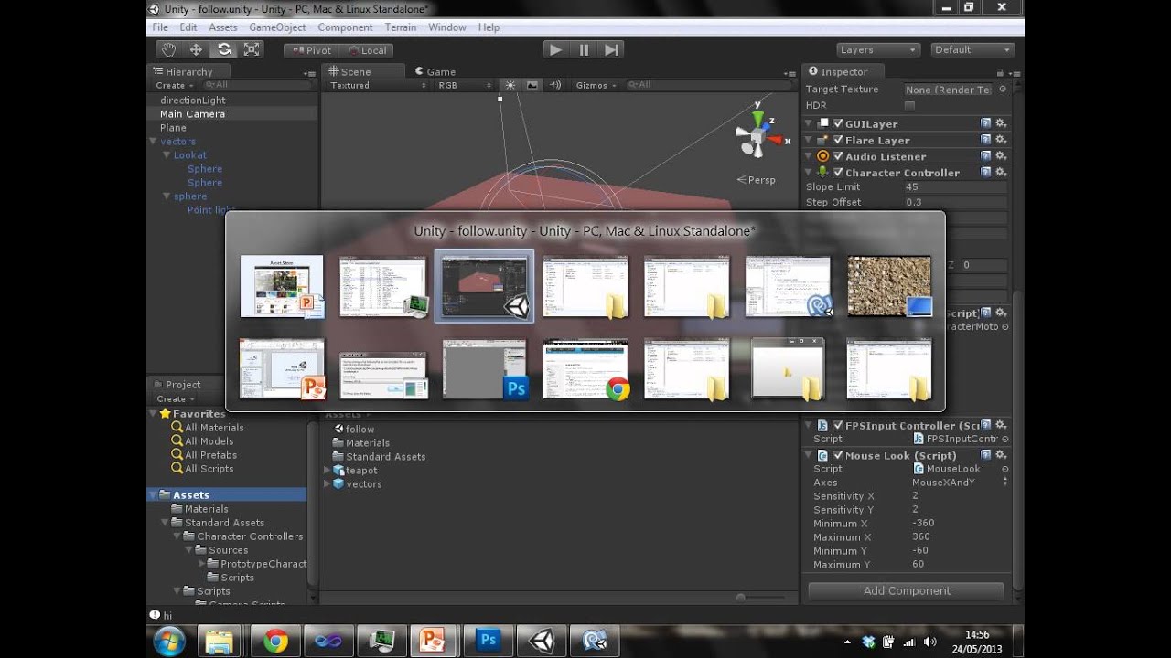Viewport: 1171px width, 658px height.
Task: Toggle scene lighting sun icon
Action: 510,85
